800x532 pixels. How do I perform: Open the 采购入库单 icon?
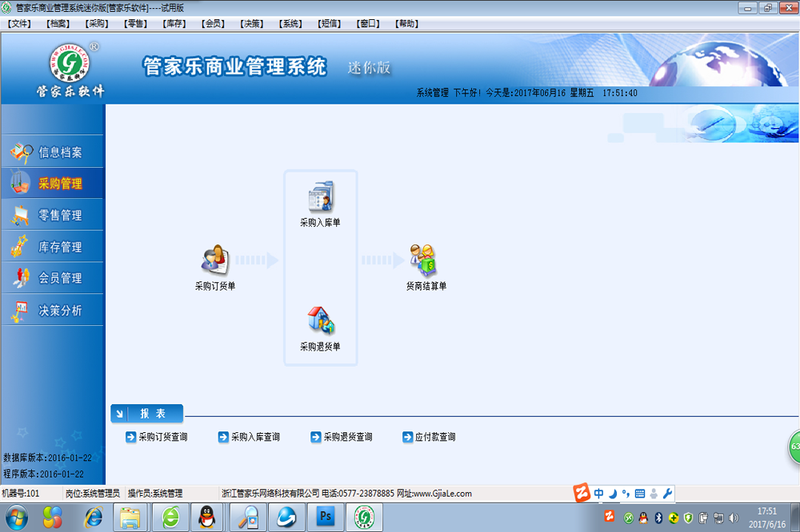pyautogui.click(x=320, y=204)
